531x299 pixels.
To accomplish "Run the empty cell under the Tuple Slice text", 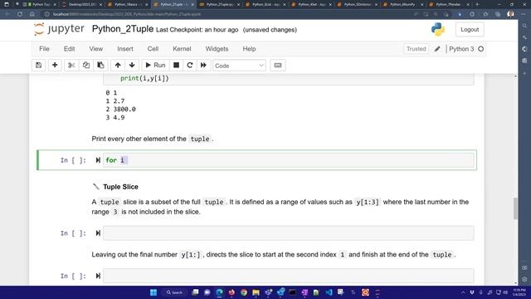I will pos(98,233).
